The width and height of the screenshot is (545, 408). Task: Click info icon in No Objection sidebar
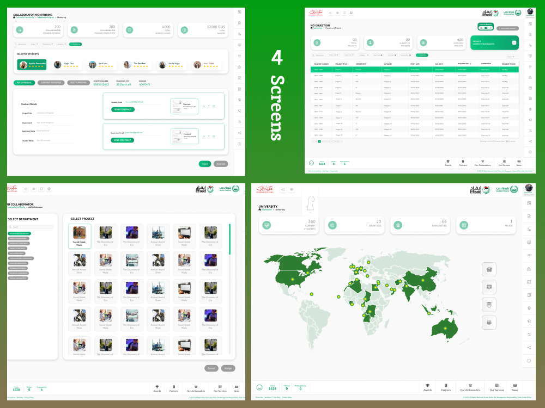coord(530,152)
